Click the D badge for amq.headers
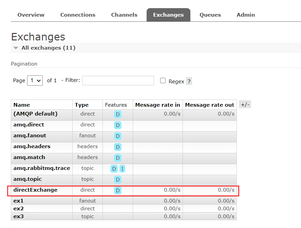Viewport: 301px width, 228px height. [118, 147]
